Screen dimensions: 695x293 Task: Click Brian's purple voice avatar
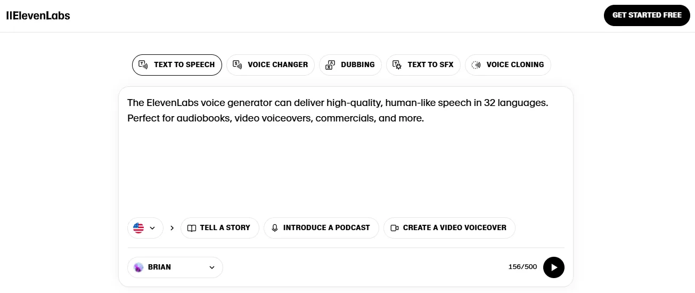click(x=138, y=267)
